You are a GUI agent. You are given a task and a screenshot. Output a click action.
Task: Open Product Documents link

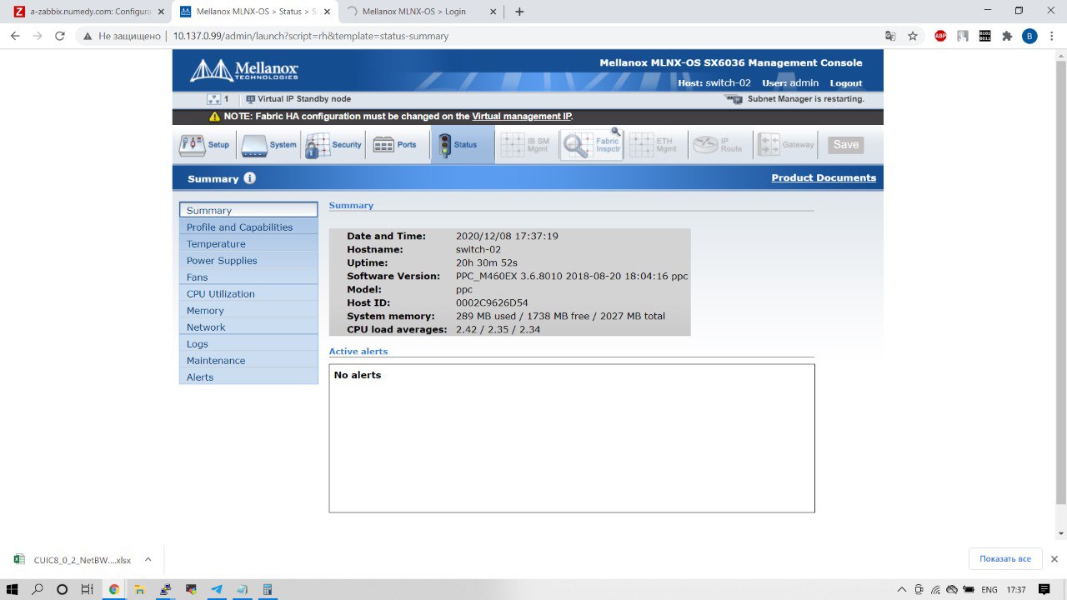[824, 177]
